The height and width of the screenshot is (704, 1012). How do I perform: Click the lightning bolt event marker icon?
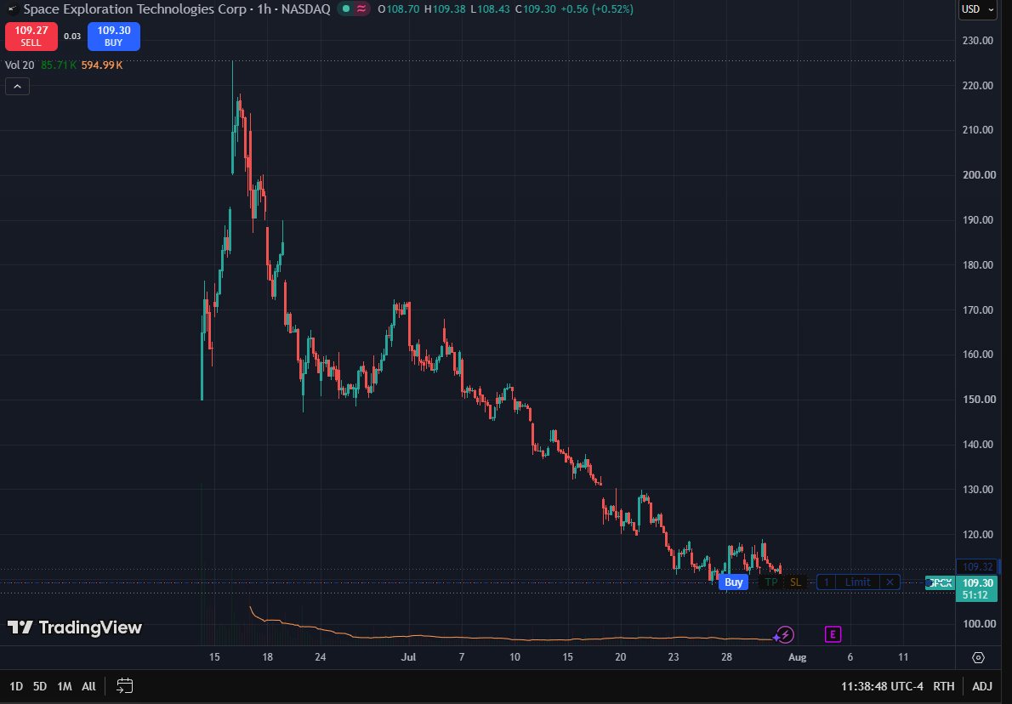(x=785, y=635)
